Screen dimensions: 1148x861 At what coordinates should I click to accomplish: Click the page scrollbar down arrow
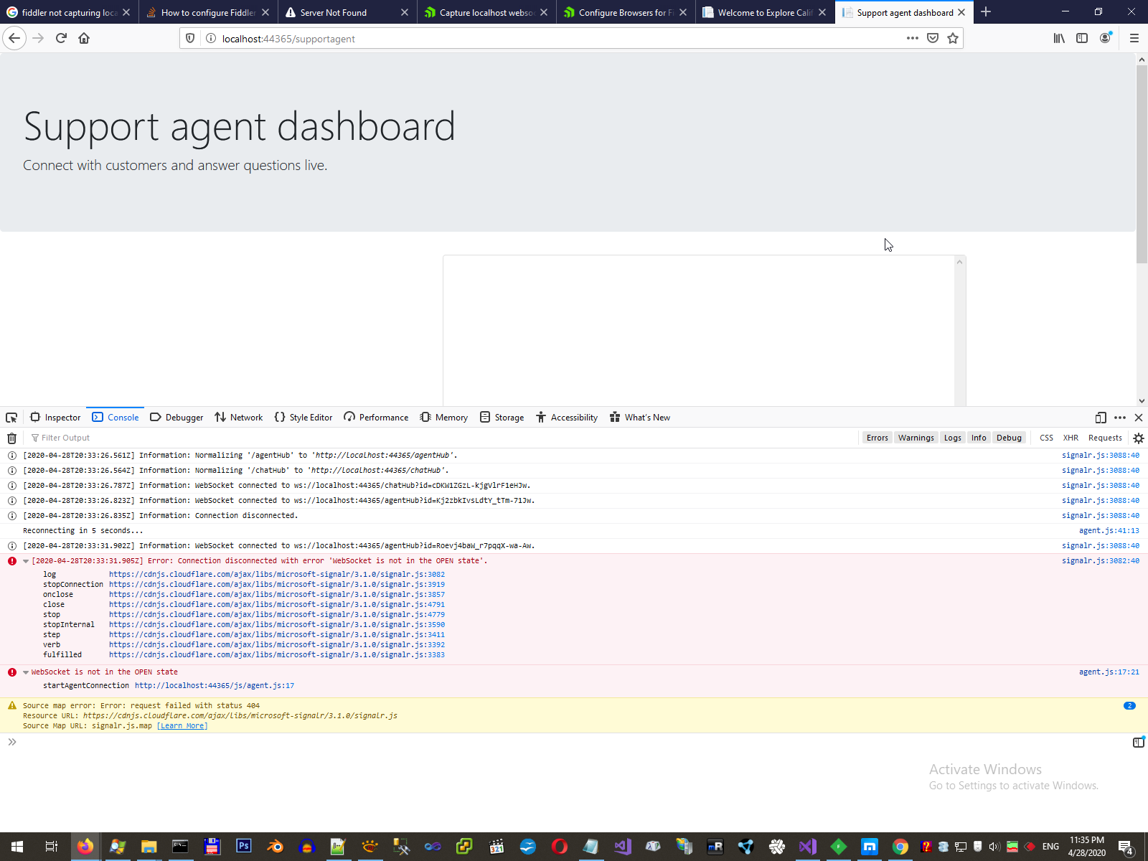pyautogui.click(x=1142, y=401)
